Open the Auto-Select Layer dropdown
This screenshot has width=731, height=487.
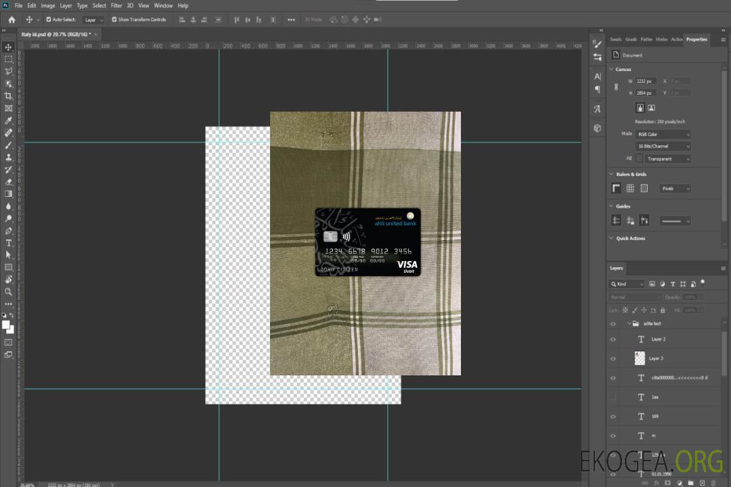[x=93, y=20]
